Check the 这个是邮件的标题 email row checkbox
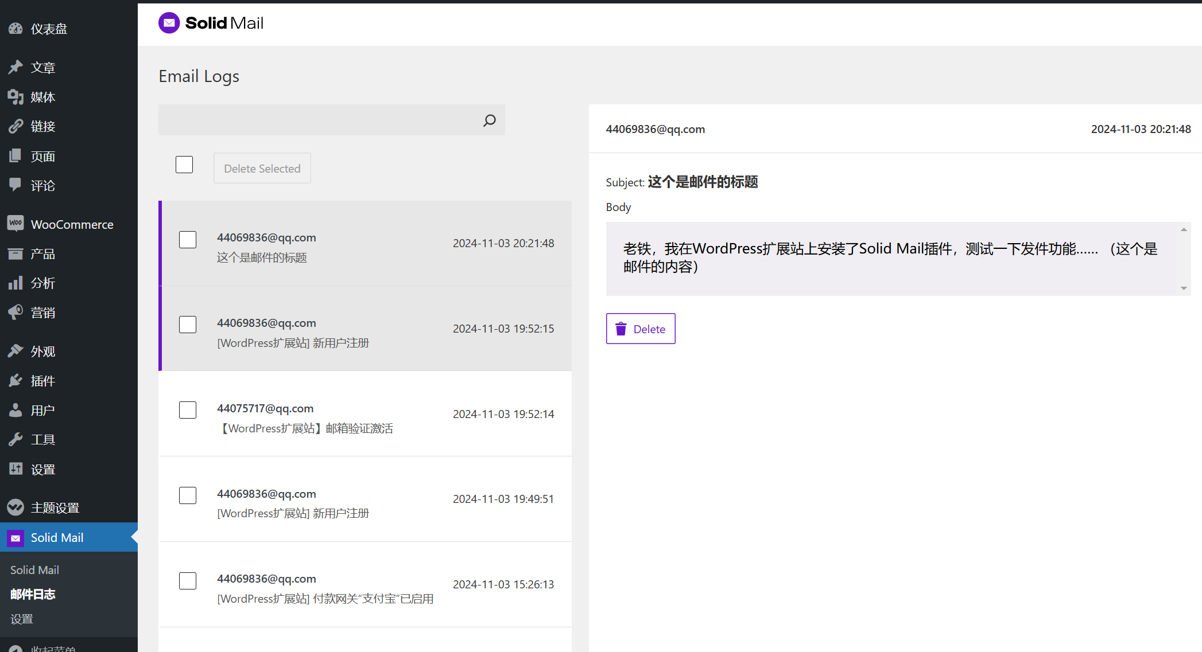 click(188, 240)
